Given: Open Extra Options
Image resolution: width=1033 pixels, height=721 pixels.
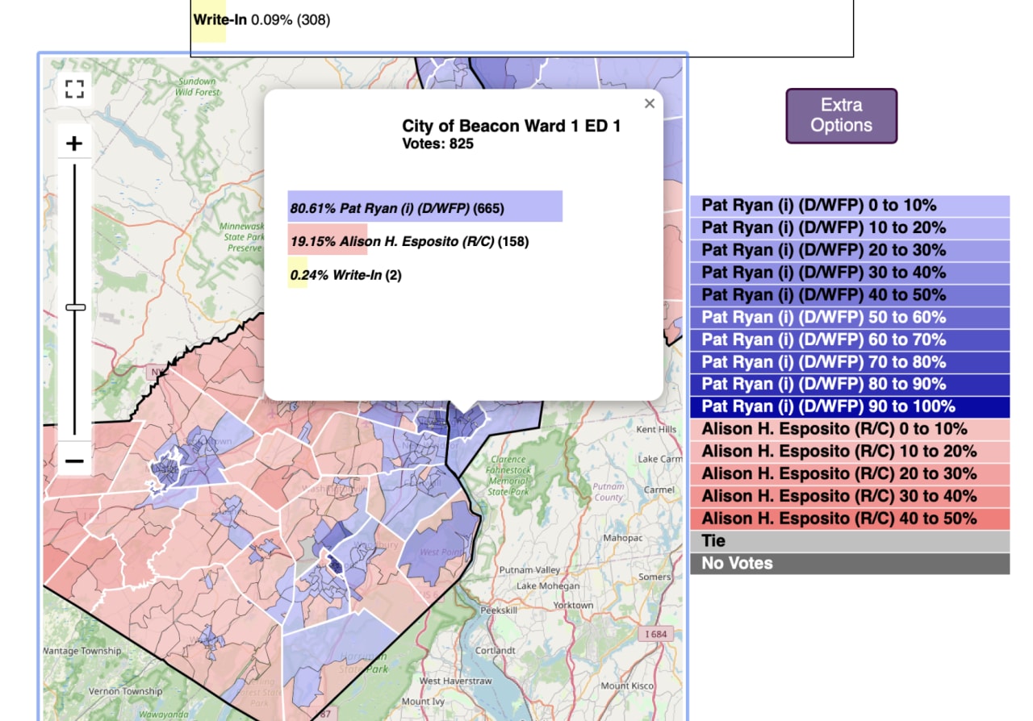Looking at the screenshot, I should pyautogui.click(x=841, y=115).
